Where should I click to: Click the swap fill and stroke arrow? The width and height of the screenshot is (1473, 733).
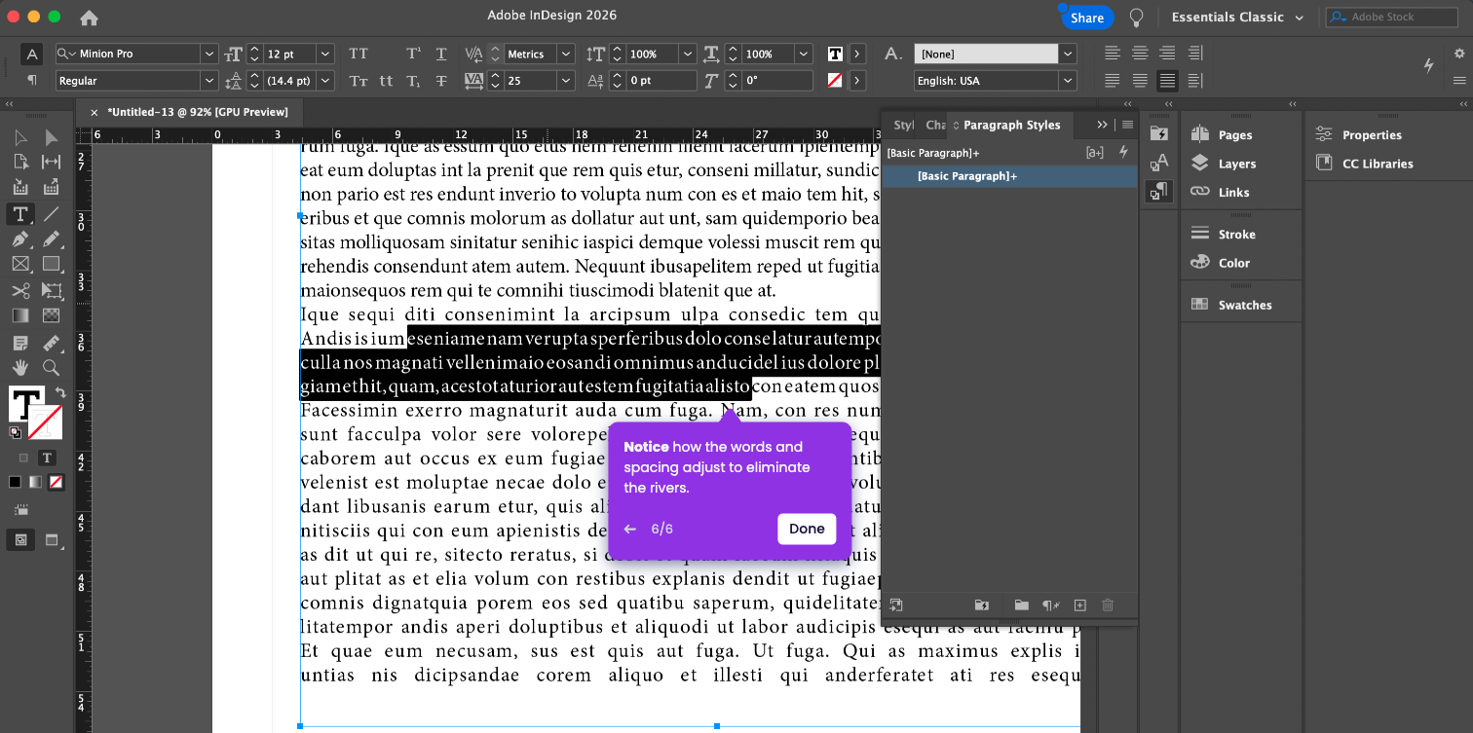[x=60, y=392]
